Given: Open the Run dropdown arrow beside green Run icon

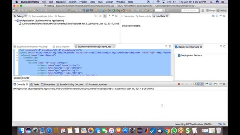Looking at the screenshot, I should 116,10.
